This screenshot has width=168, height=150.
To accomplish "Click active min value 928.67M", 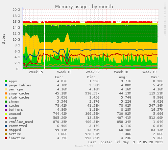I will click(x=92, y=134).
